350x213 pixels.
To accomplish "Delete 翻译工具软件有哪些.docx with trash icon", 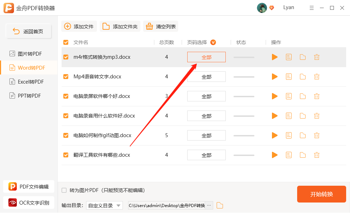I will click(316, 155).
